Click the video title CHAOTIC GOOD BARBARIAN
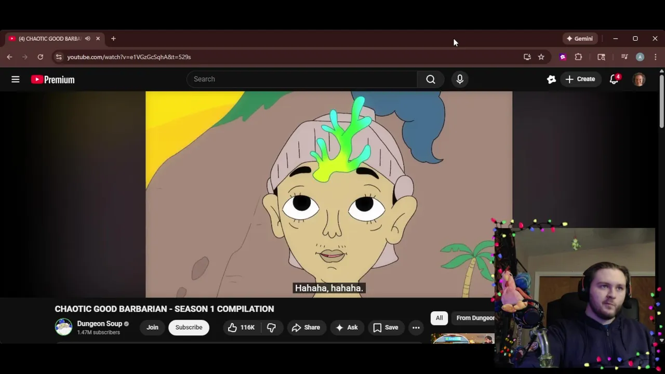 click(x=164, y=309)
